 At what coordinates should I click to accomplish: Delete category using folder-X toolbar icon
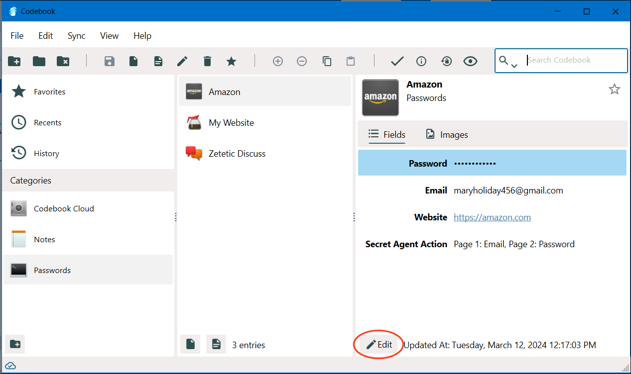[x=63, y=61]
